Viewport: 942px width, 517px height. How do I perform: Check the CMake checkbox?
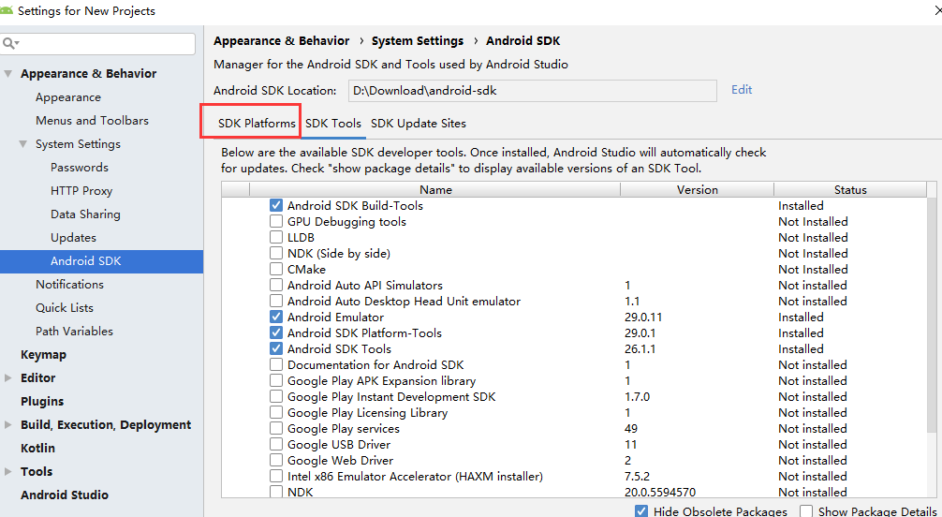276,270
